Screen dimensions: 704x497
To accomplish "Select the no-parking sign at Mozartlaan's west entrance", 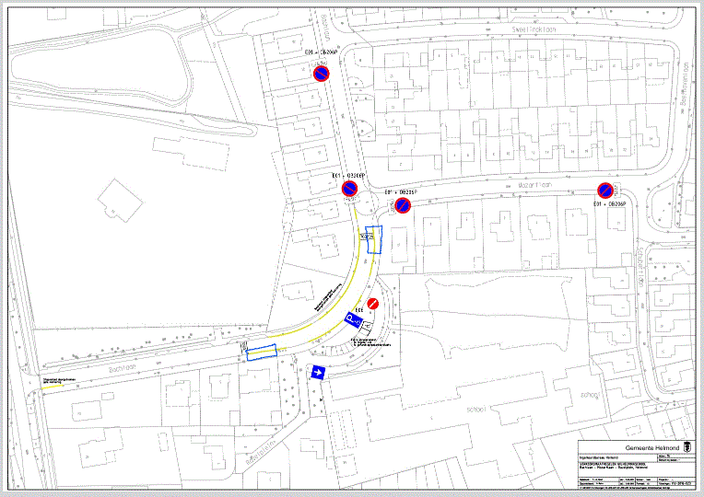I will click(403, 204).
